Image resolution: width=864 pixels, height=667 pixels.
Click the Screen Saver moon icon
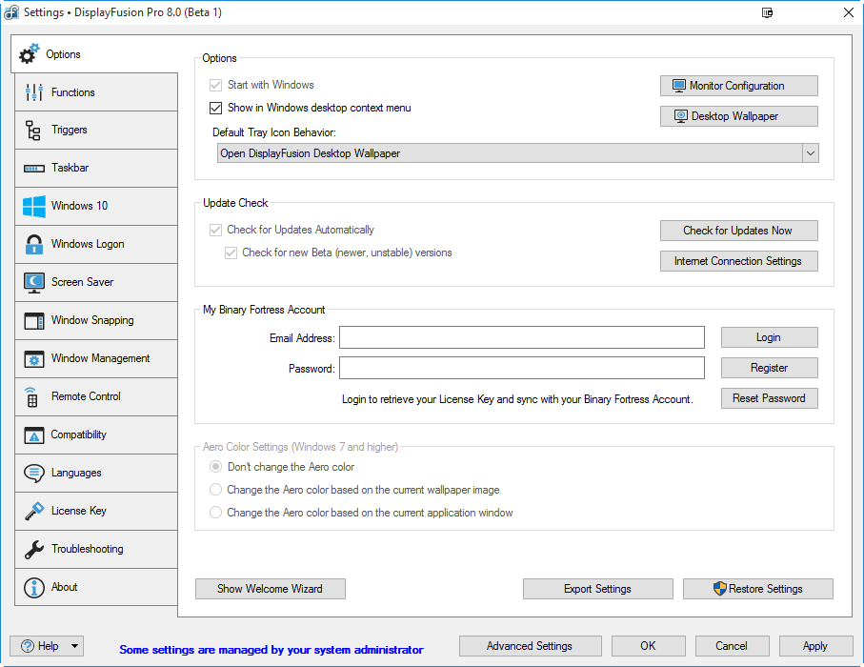point(34,283)
